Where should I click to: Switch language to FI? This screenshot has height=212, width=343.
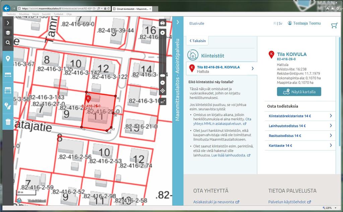[x=275, y=23]
